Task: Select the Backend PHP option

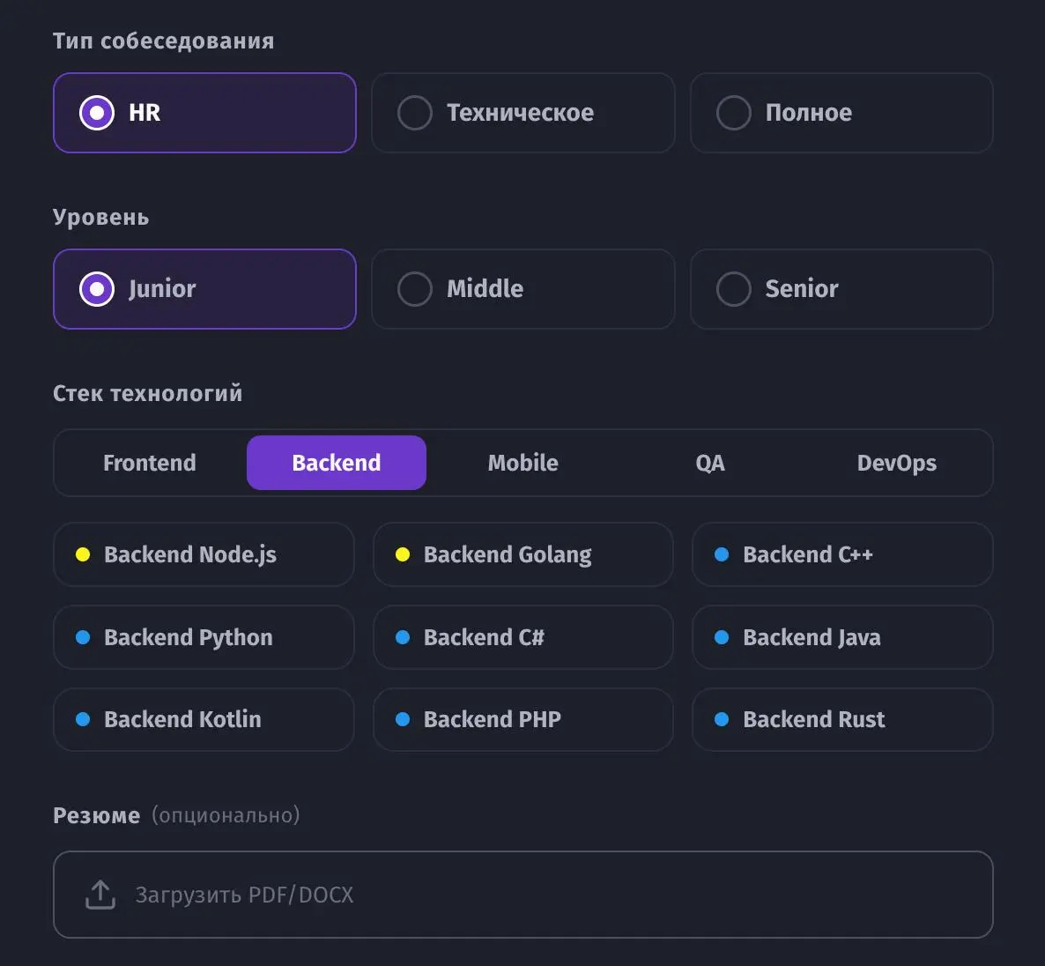Action: click(x=523, y=719)
